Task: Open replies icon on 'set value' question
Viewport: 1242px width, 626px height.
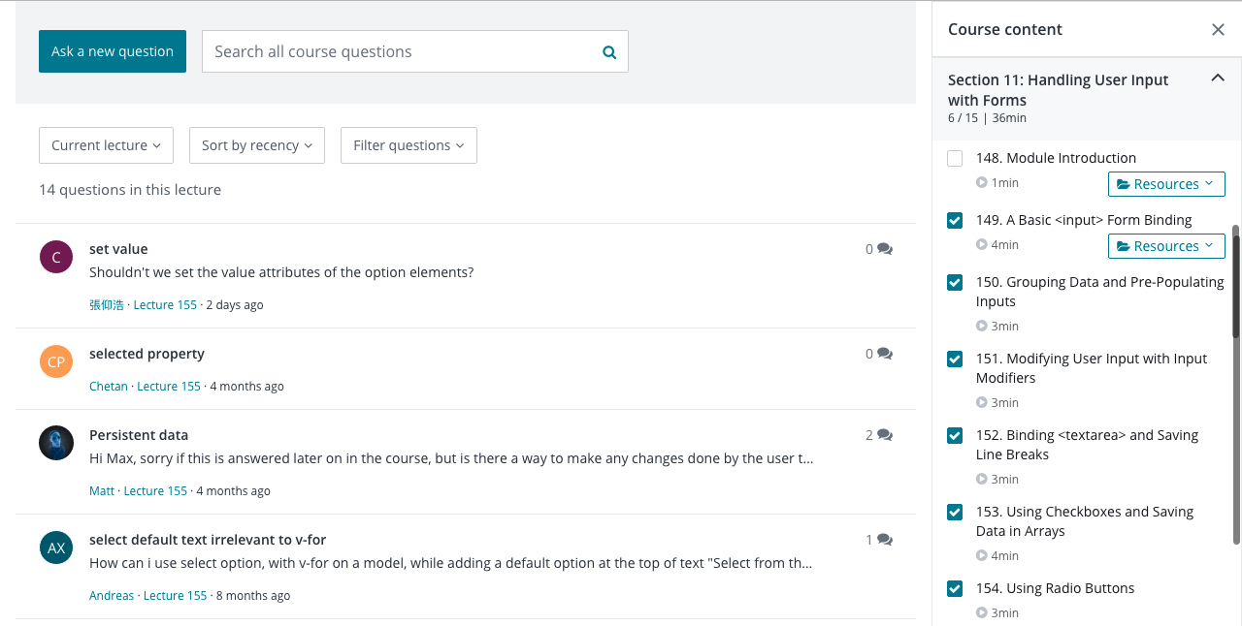Action: point(885,249)
